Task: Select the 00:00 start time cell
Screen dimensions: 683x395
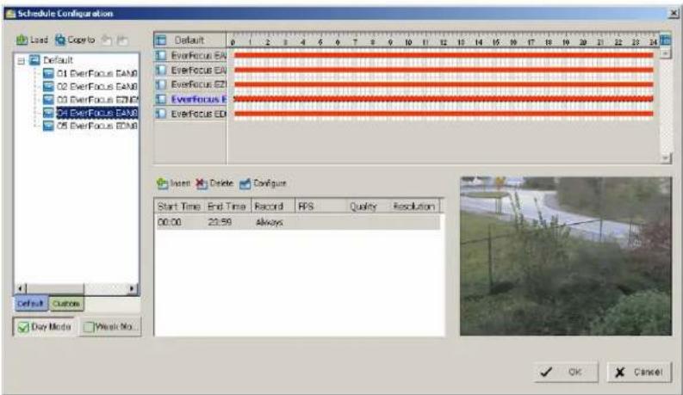Action: click(170, 222)
